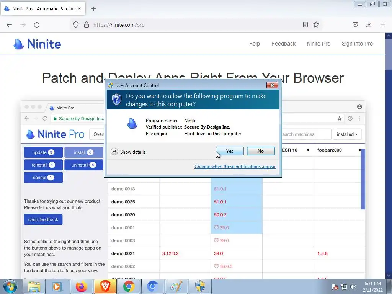Viewport: 392px width, 294px height.
Task: Open a new tab with plus button
Action: pos(94,9)
